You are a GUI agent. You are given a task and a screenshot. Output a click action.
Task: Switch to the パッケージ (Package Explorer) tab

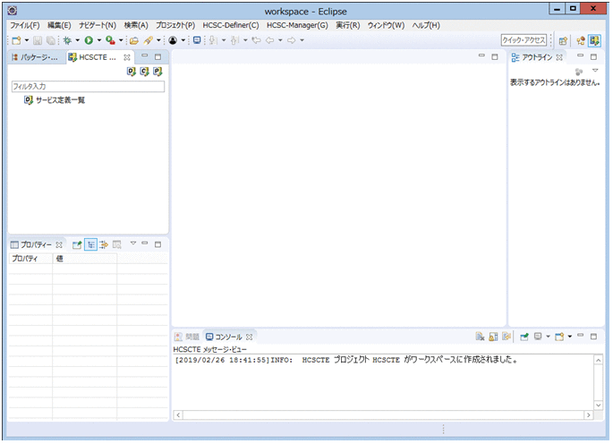pos(37,57)
